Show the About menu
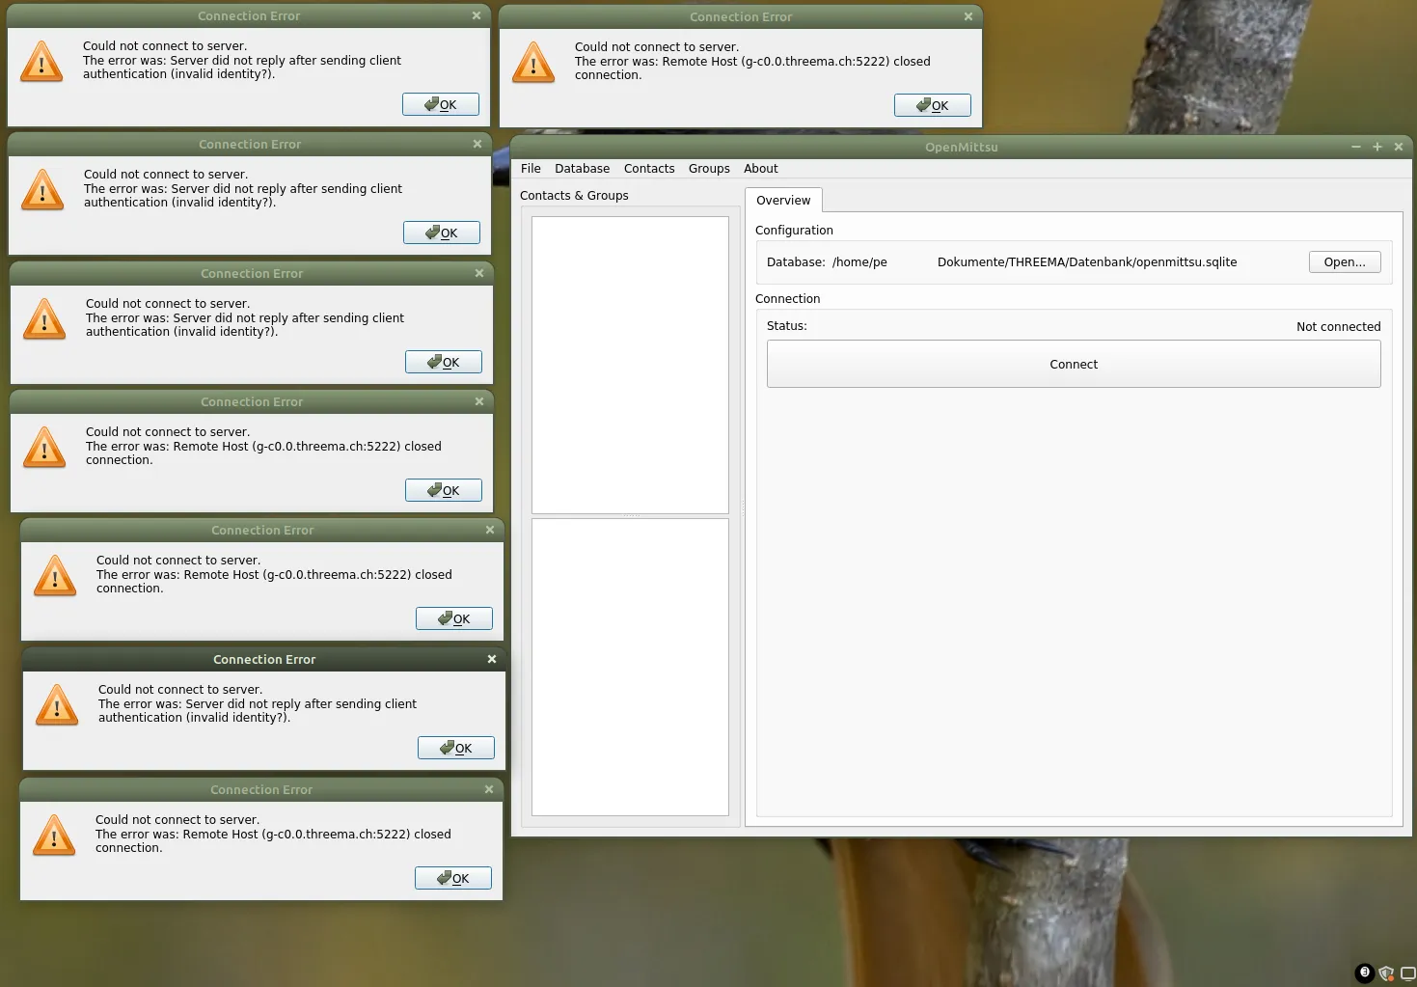 coord(760,169)
